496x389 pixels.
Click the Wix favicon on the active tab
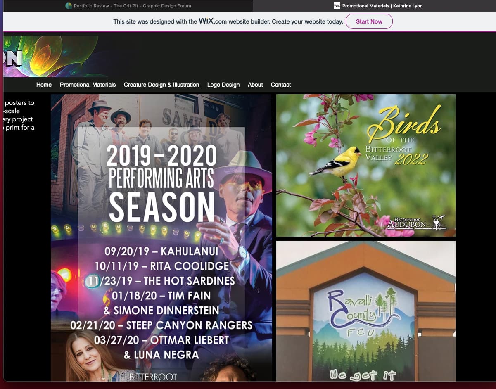click(337, 6)
